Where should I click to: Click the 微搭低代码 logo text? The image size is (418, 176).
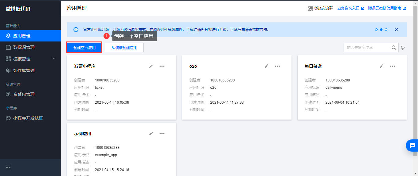(x=18, y=9)
